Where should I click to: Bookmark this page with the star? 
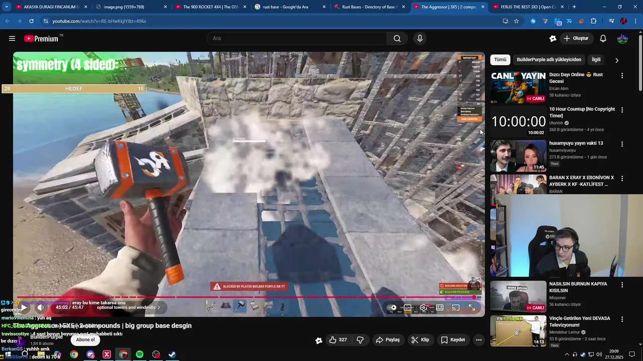pyautogui.click(x=516, y=21)
